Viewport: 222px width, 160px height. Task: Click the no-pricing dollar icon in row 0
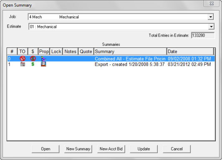33,58
